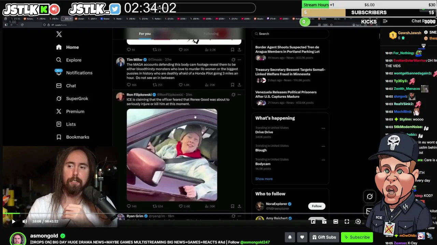This screenshot has height=245, width=437.
Task: Toggle fullscreen on the video player
Action: tap(347, 222)
